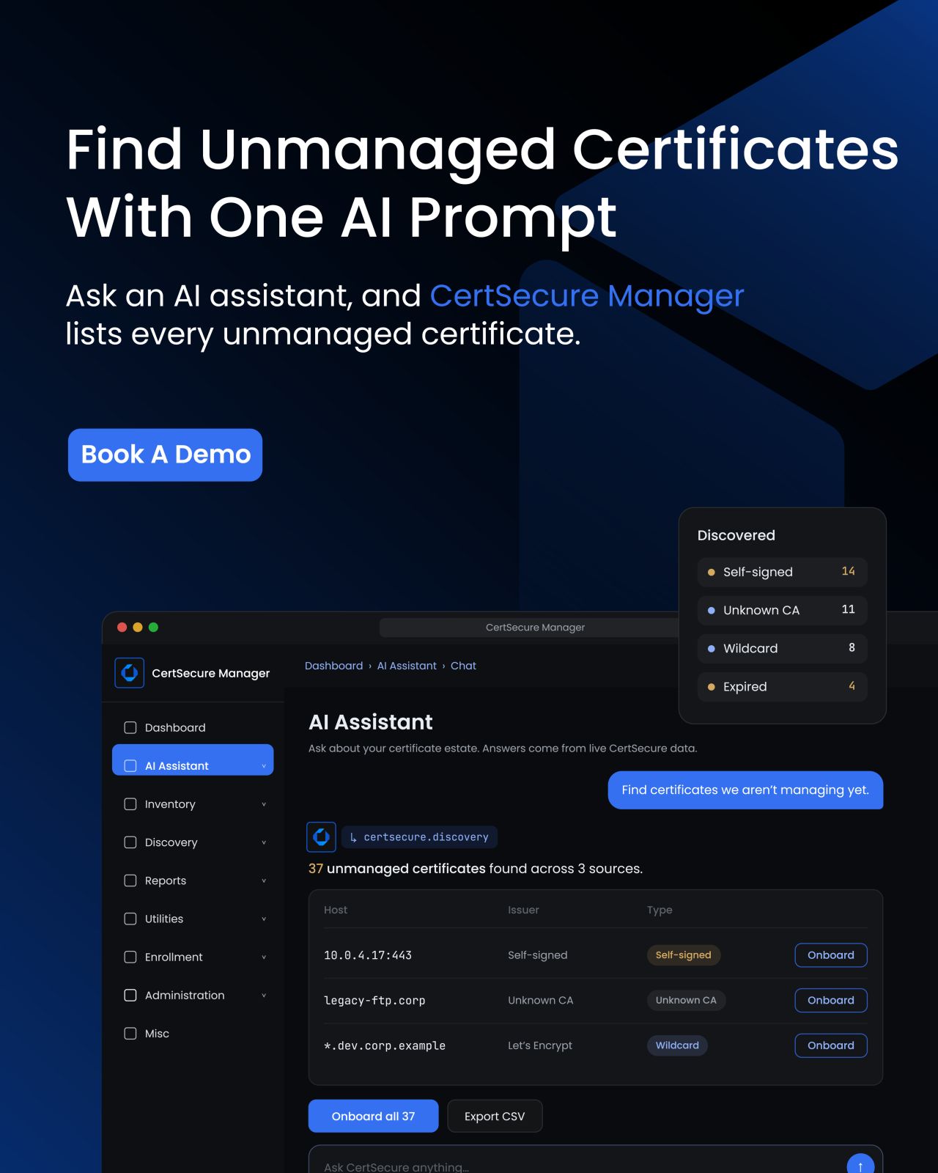Click the yellow minimize window dot
The height and width of the screenshot is (1173, 938).
tap(138, 627)
